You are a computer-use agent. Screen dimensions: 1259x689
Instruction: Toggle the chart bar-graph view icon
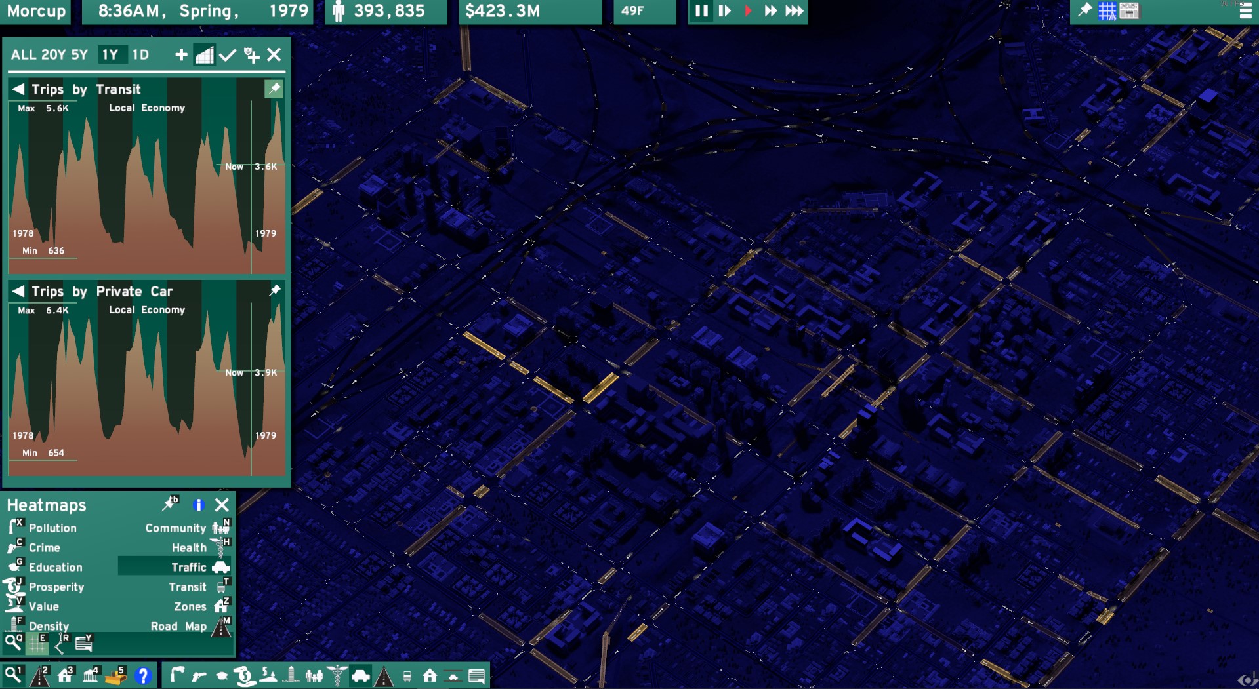[x=204, y=54]
